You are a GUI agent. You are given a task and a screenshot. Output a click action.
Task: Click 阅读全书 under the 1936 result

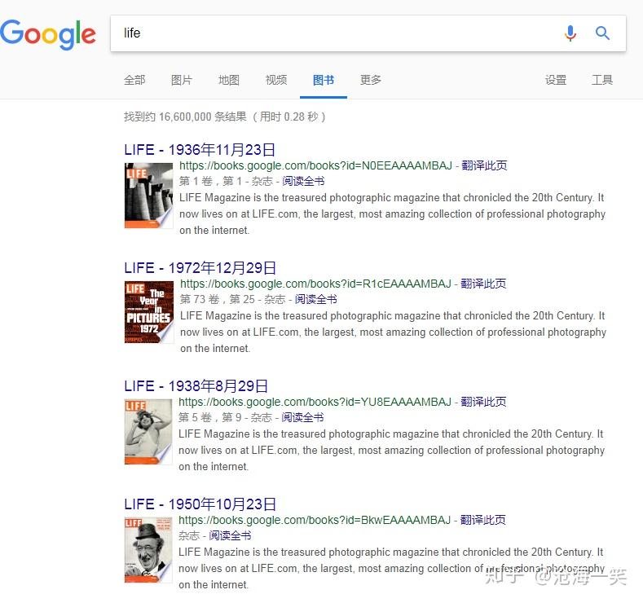pos(303,181)
